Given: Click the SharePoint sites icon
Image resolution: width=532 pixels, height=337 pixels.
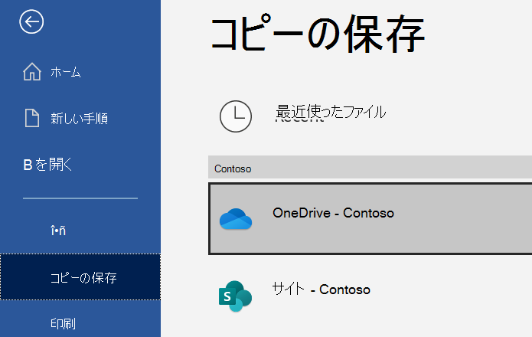Looking at the screenshot, I should tap(235, 296).
